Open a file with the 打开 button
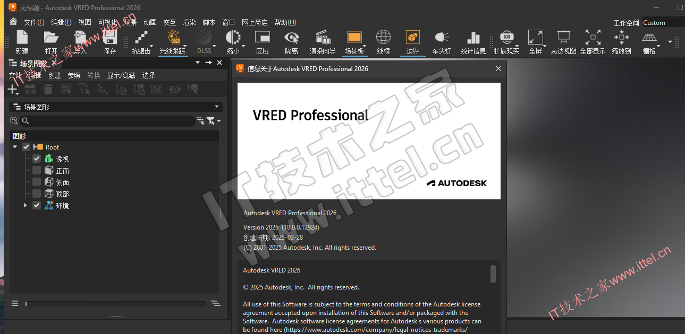The height and width of the screenshot is (334, 685). [x=51, y=42]
